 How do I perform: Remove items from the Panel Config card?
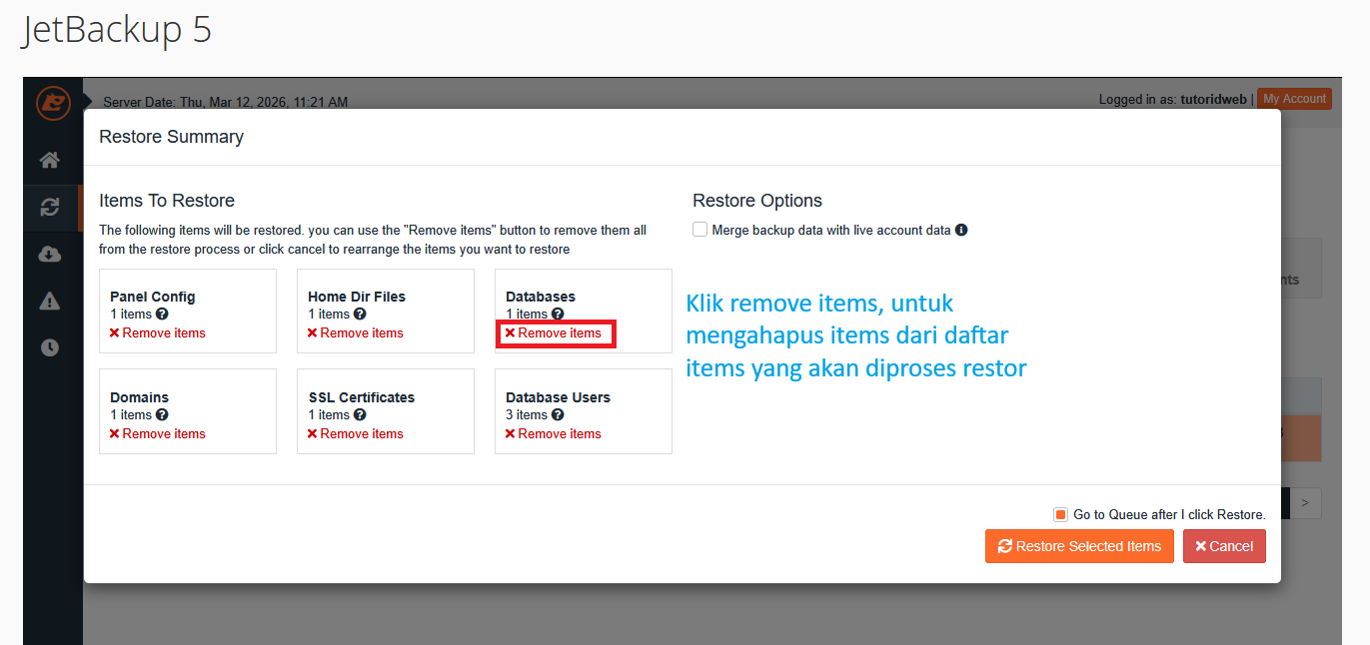163,332
